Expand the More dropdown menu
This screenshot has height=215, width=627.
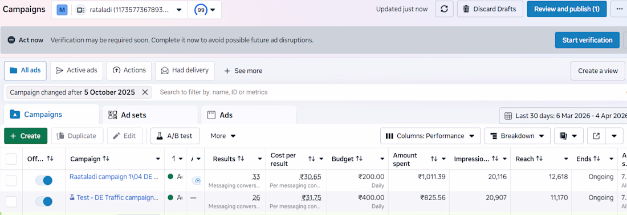[223, 136]
